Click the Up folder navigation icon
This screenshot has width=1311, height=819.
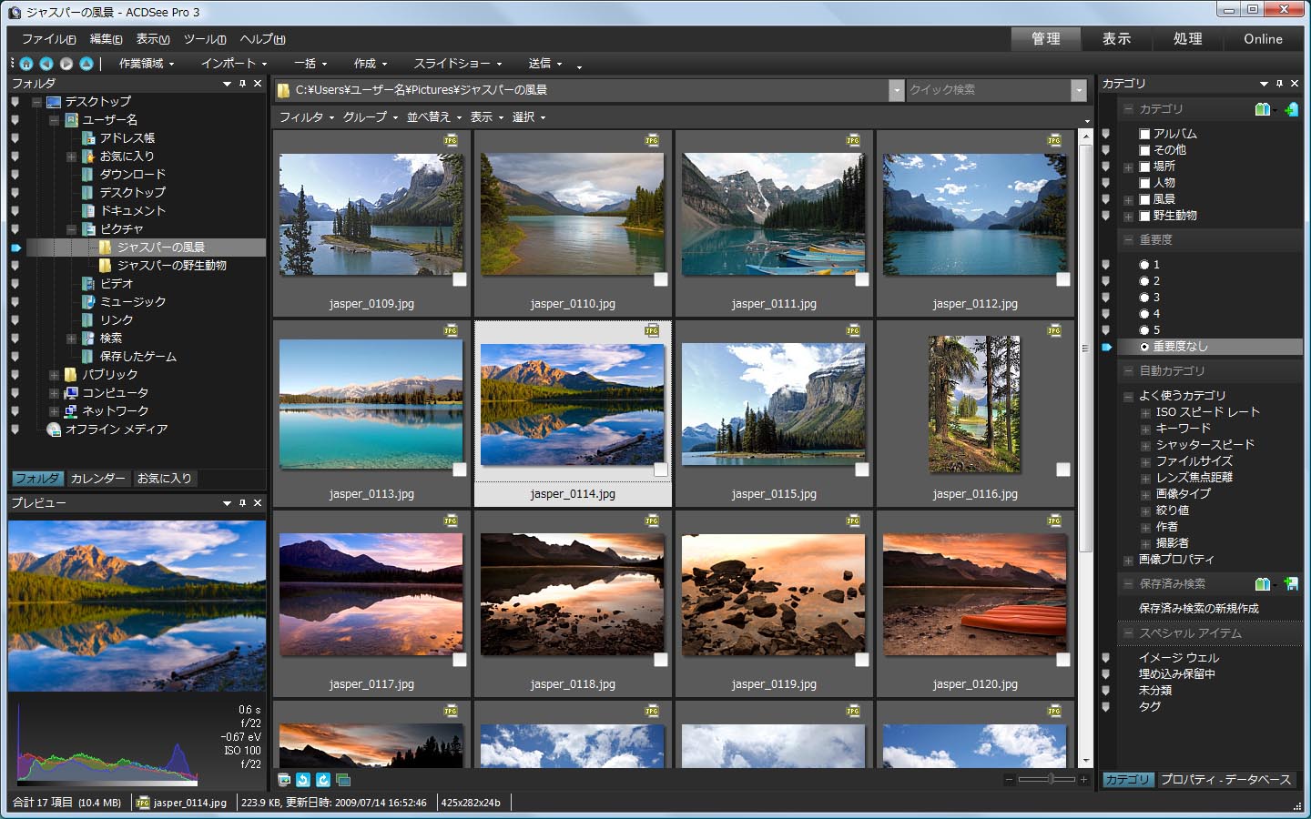click(x=86, y=64)
